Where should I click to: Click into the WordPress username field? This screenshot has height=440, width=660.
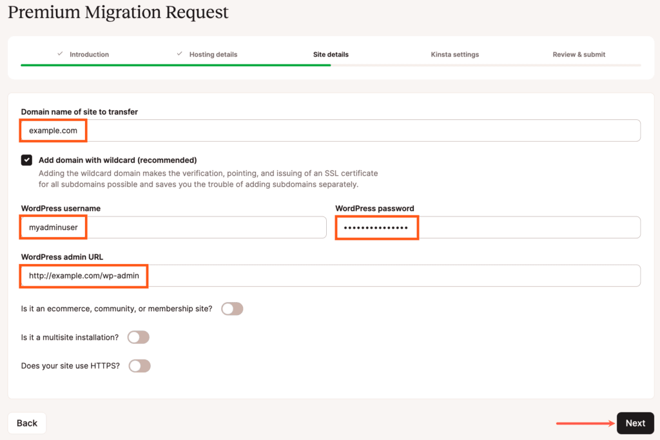tap(173, 227)
